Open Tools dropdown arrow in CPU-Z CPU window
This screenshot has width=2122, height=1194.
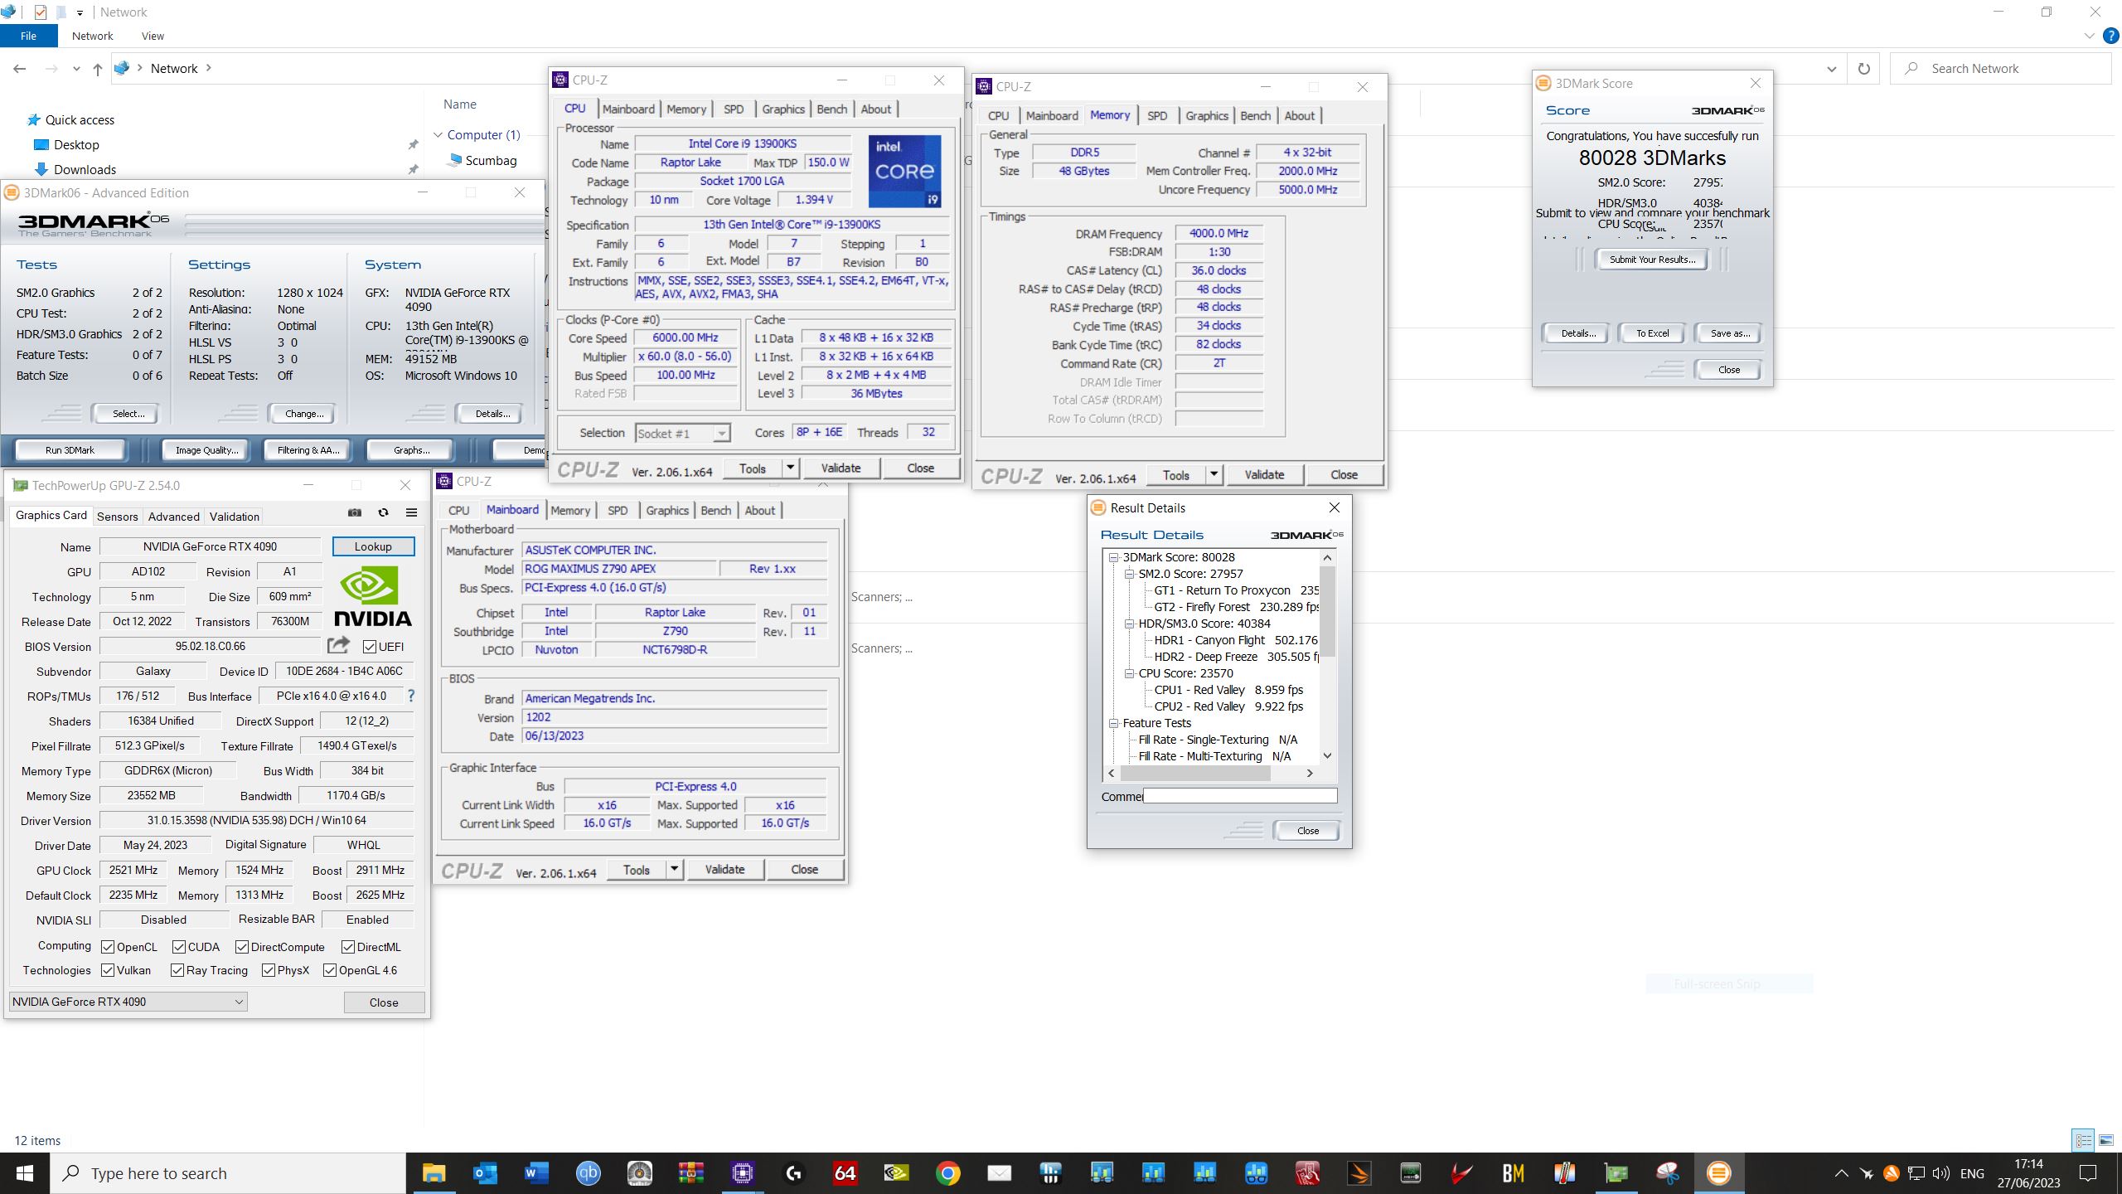pos(790,468)
